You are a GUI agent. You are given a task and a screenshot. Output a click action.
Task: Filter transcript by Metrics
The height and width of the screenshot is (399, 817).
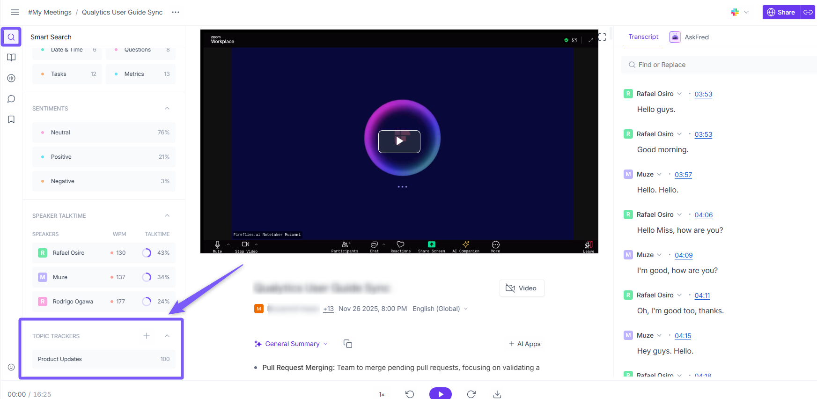point(140,74)
